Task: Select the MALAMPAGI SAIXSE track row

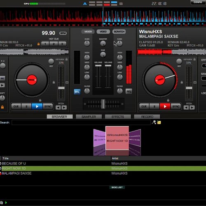Action: (103, 173)
